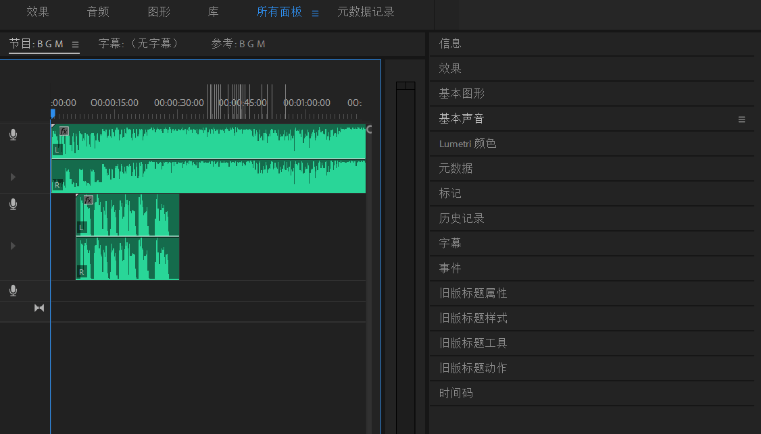Select the 节目: BGM panel tab
This screenshot has width=761, height=434.
click(x=36, y=44)
